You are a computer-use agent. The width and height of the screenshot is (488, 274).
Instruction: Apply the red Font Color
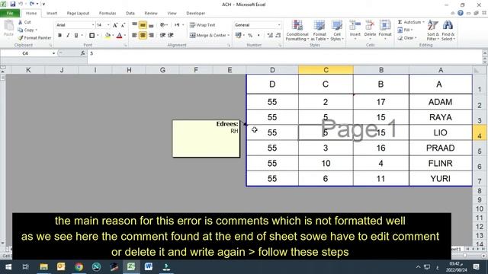click(x=119, y=36)
